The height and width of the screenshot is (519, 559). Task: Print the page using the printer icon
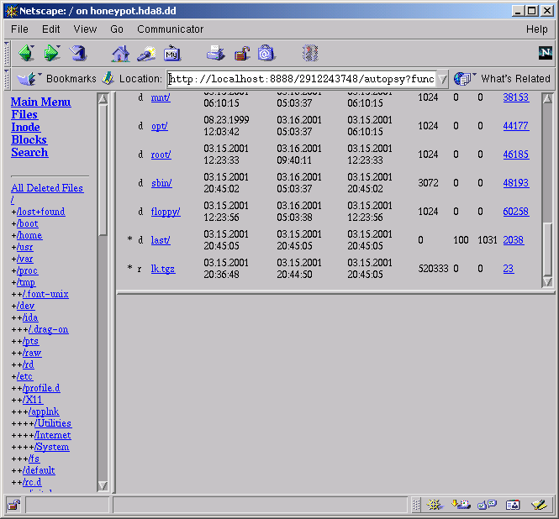pos(216,54)
